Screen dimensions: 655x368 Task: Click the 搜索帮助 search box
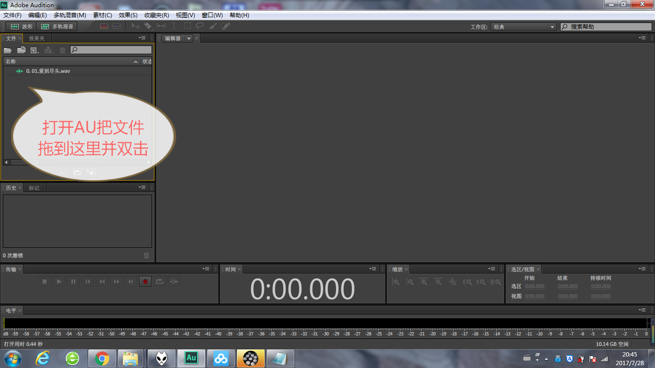606,27
